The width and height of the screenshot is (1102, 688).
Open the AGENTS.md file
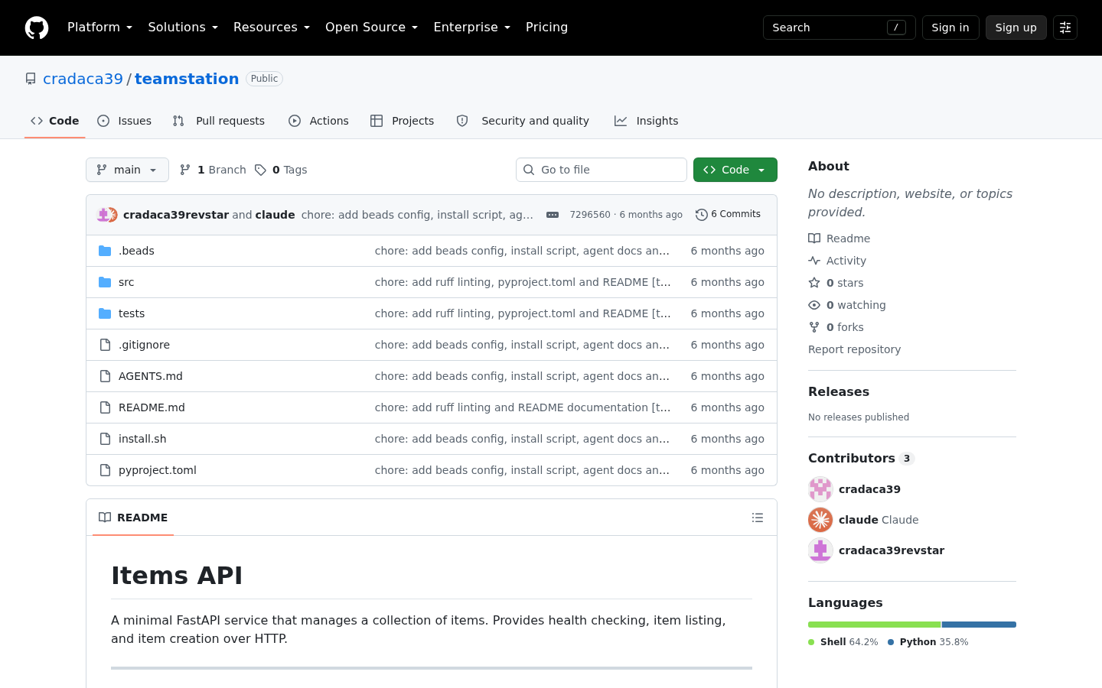point(151,376)
